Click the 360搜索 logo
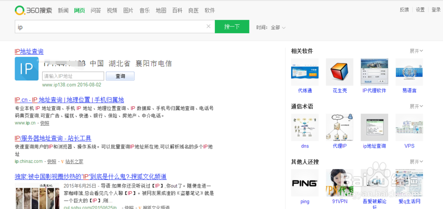 click(x=33, y=11)
